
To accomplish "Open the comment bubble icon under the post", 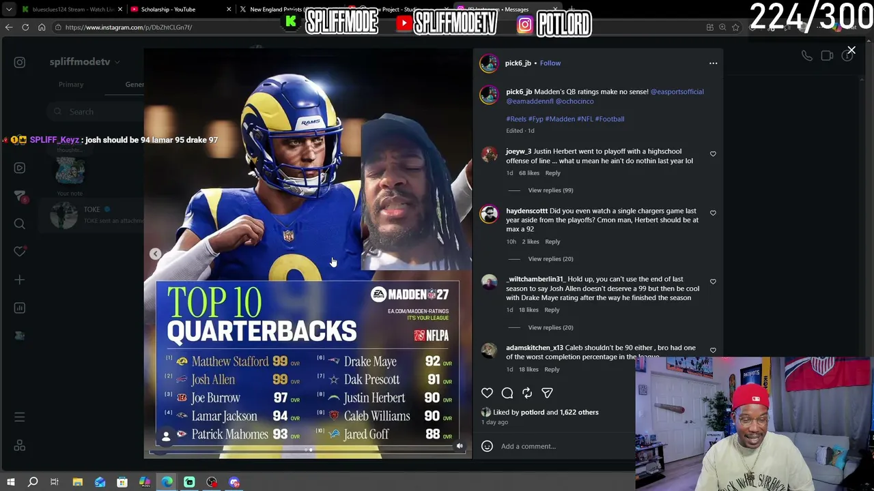I will click(x=507, y=393).
